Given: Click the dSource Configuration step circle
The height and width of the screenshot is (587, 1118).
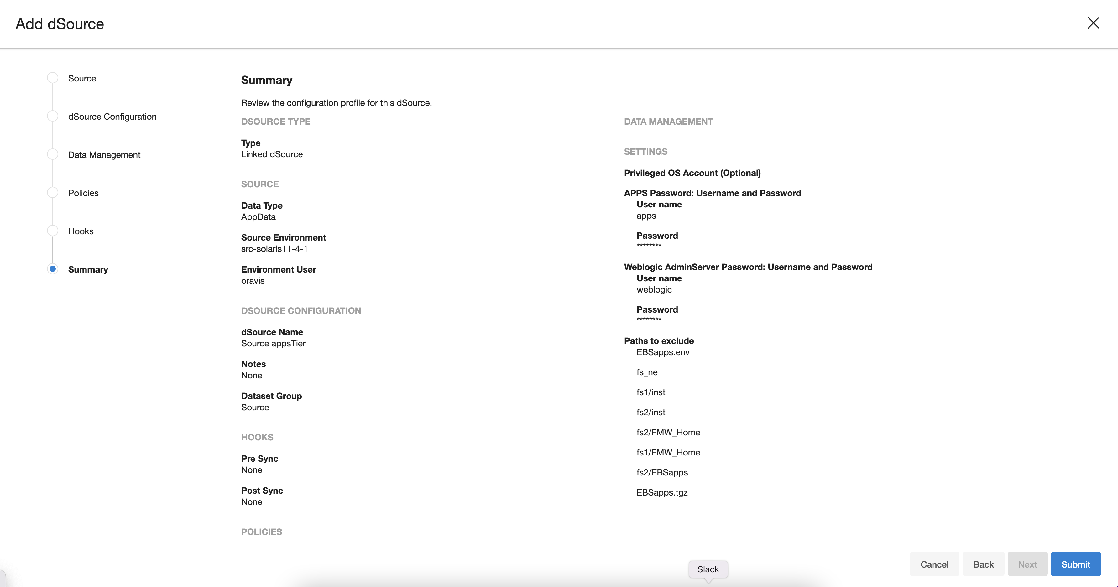Looking at the screenshot, I should (x=53, y=116).
